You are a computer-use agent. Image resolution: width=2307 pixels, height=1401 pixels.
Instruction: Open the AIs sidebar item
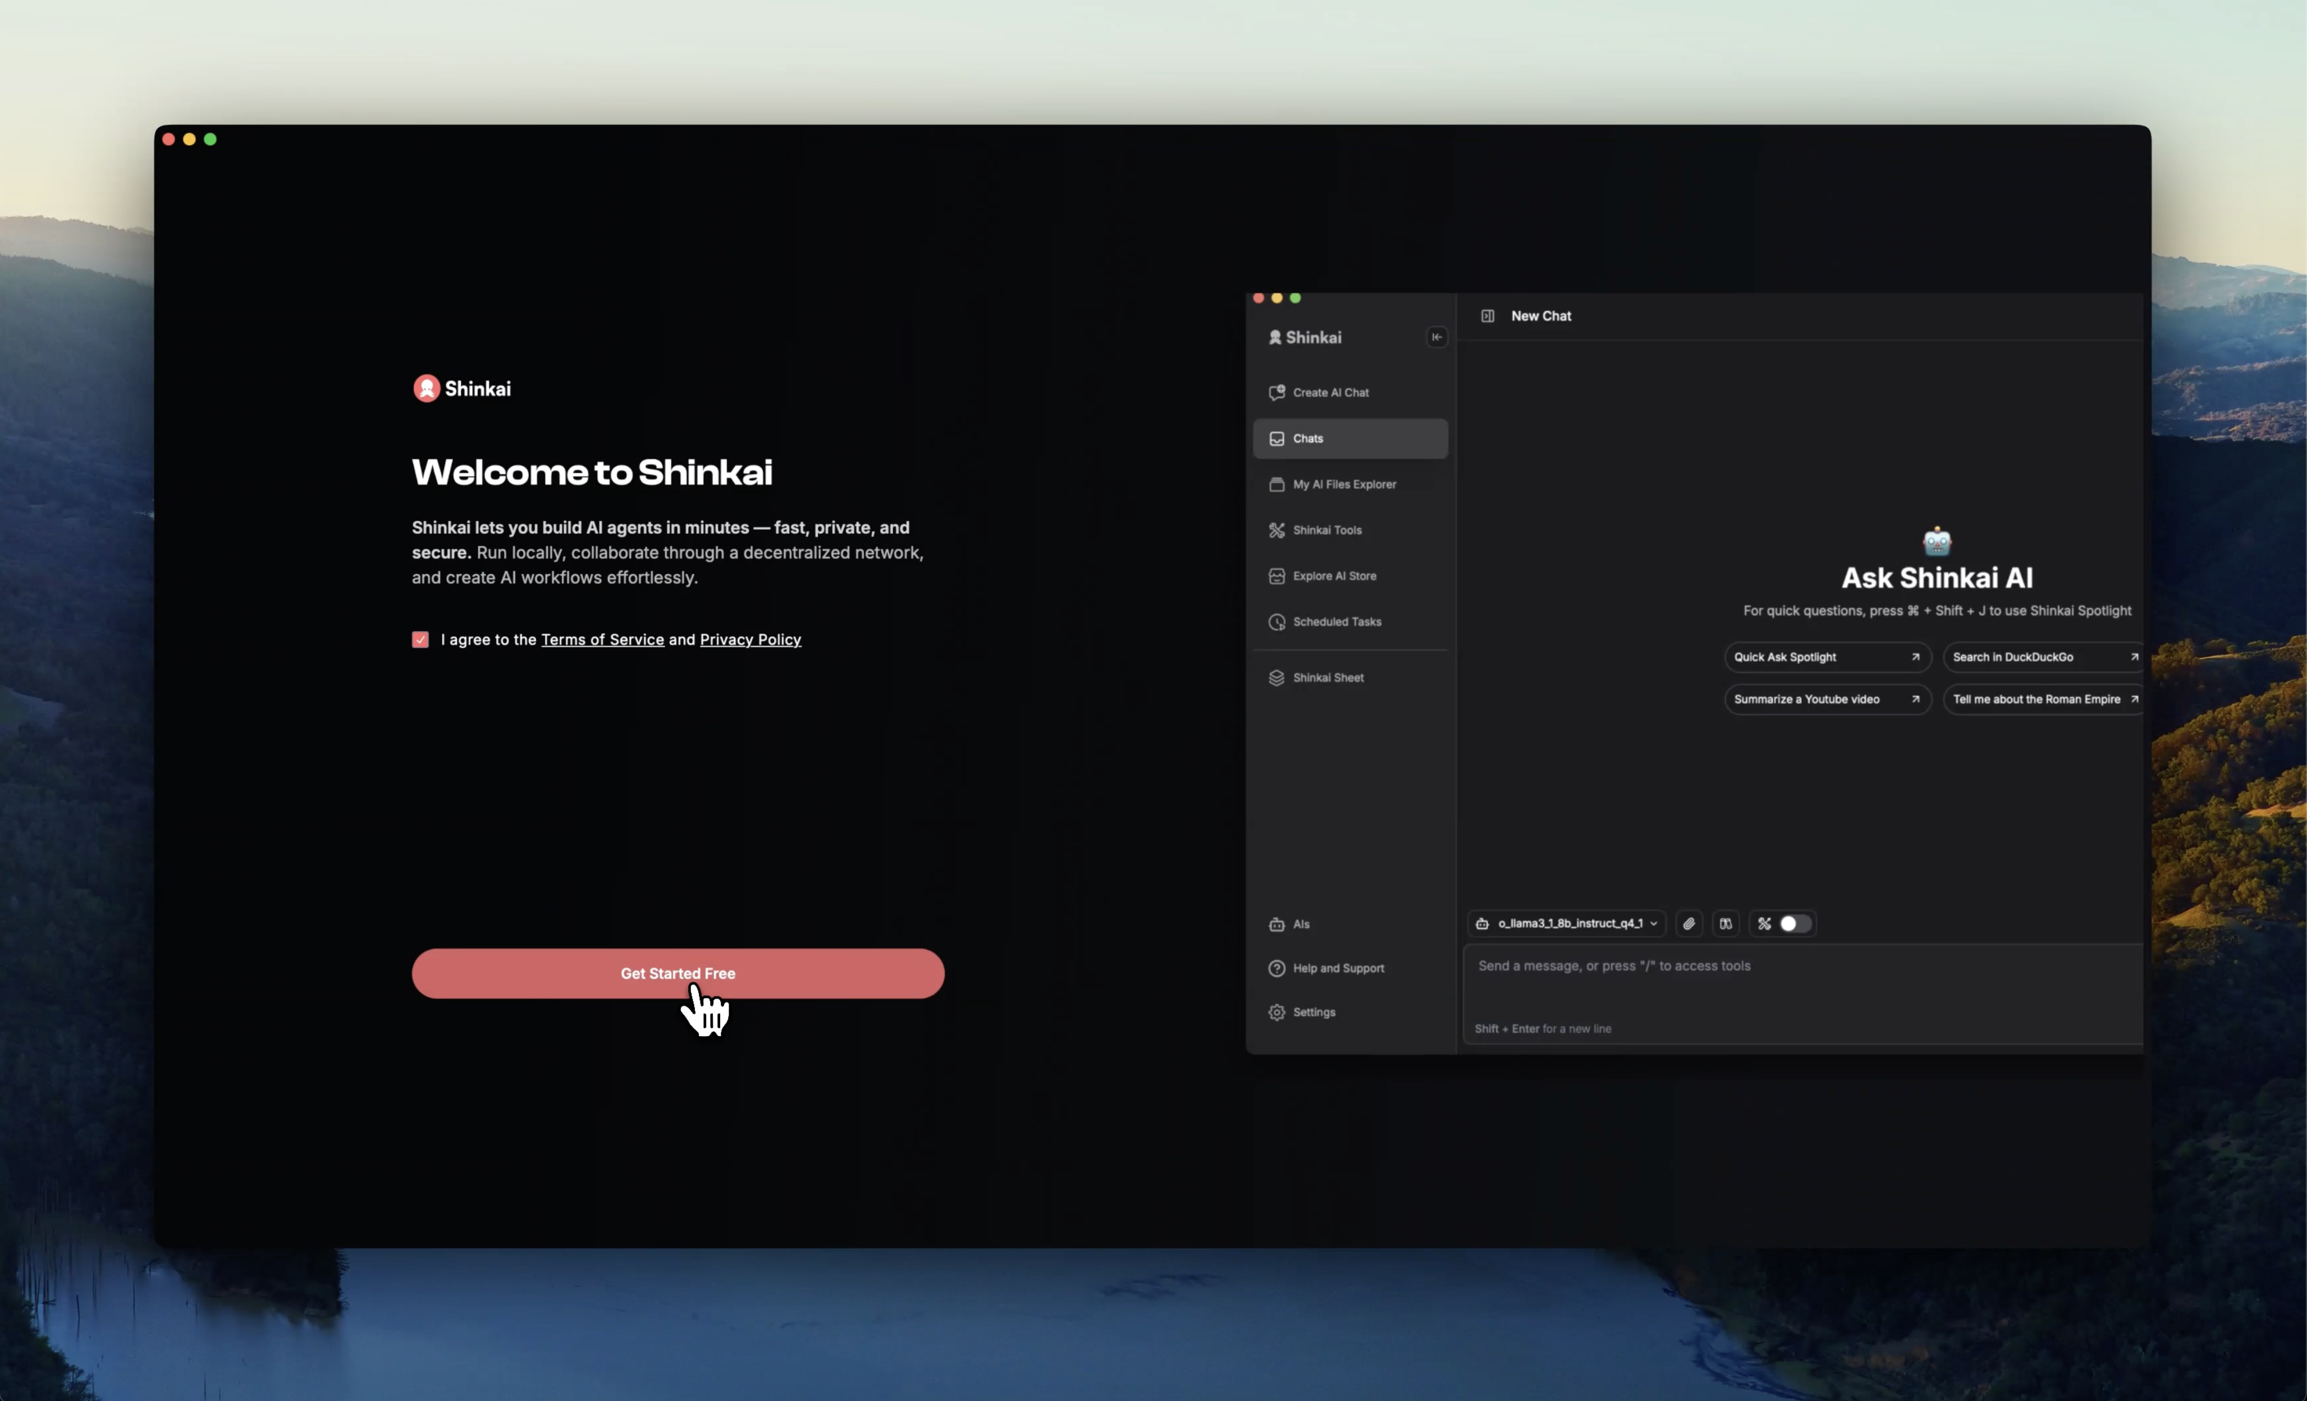tap(1301, 924)
